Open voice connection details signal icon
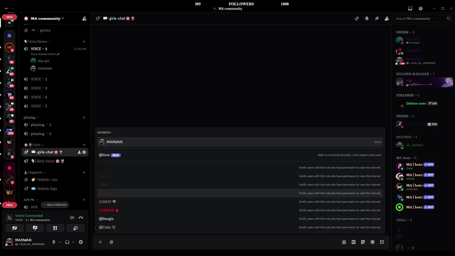Image resolution: width=455 pixels, height=256 pixels. (10, 218)
